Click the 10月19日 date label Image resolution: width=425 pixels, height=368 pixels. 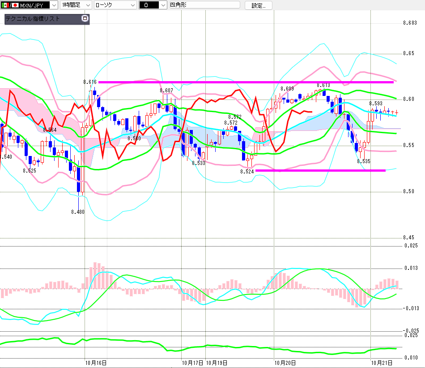pos(217,363)
